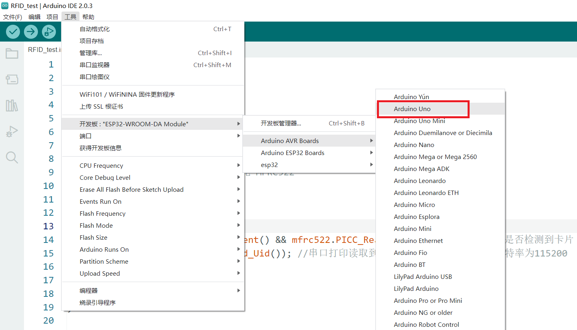Open the Boards Manager sidebar icon
The width and height of the screenshot is (577, 330).
[x=12, y=80]
